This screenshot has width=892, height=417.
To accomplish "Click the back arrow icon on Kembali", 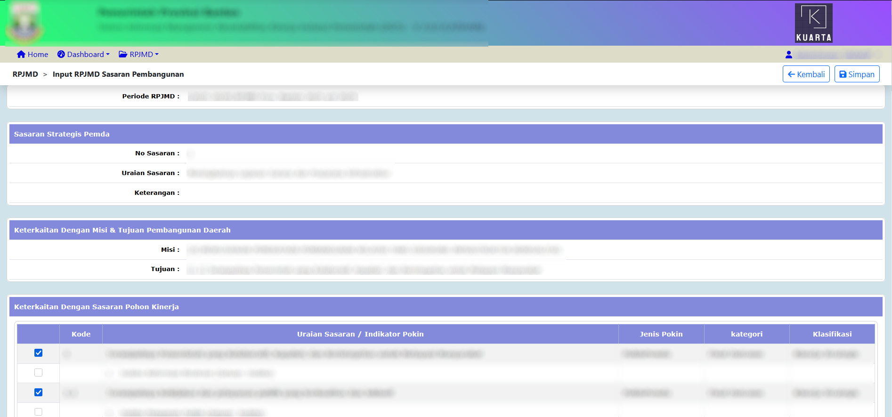I will [x=791, y=74].
